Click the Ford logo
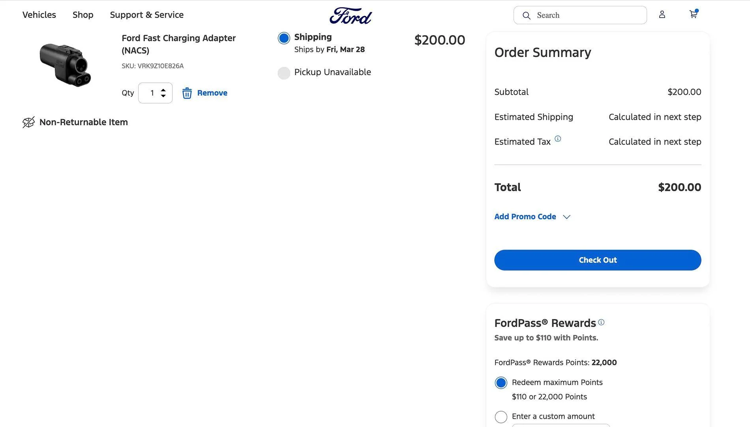The height and width of the screenshot is (427, 750). click(x=351, y=16)
